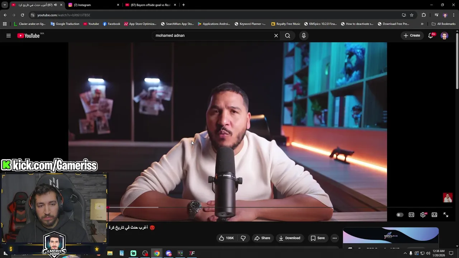Open the volume control in the system tray

(x=428, y=253)
